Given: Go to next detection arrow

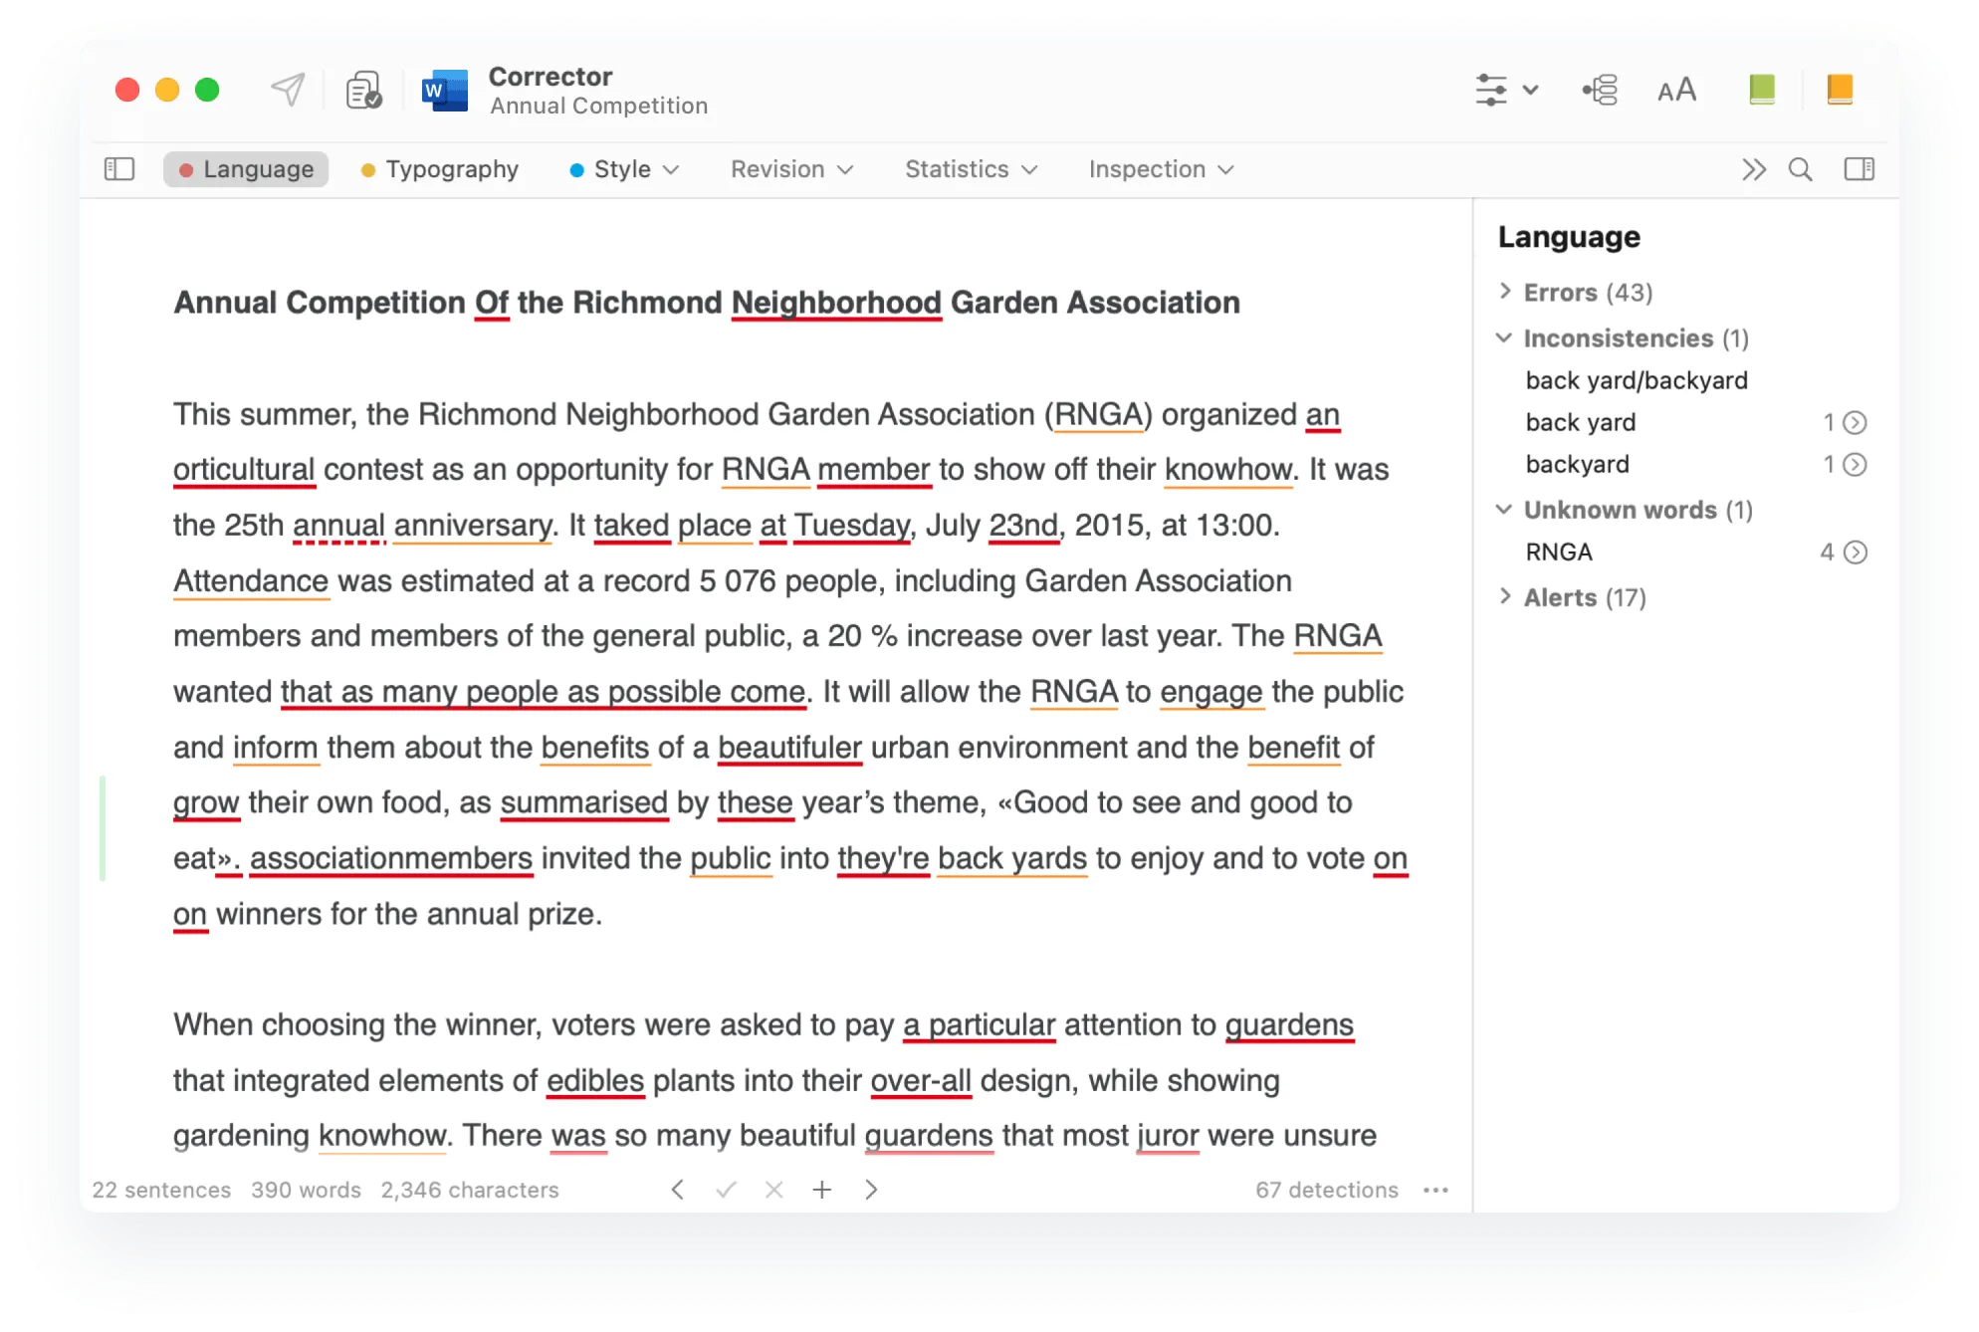Looking at the screenshot, I should tap(871, 1190).
